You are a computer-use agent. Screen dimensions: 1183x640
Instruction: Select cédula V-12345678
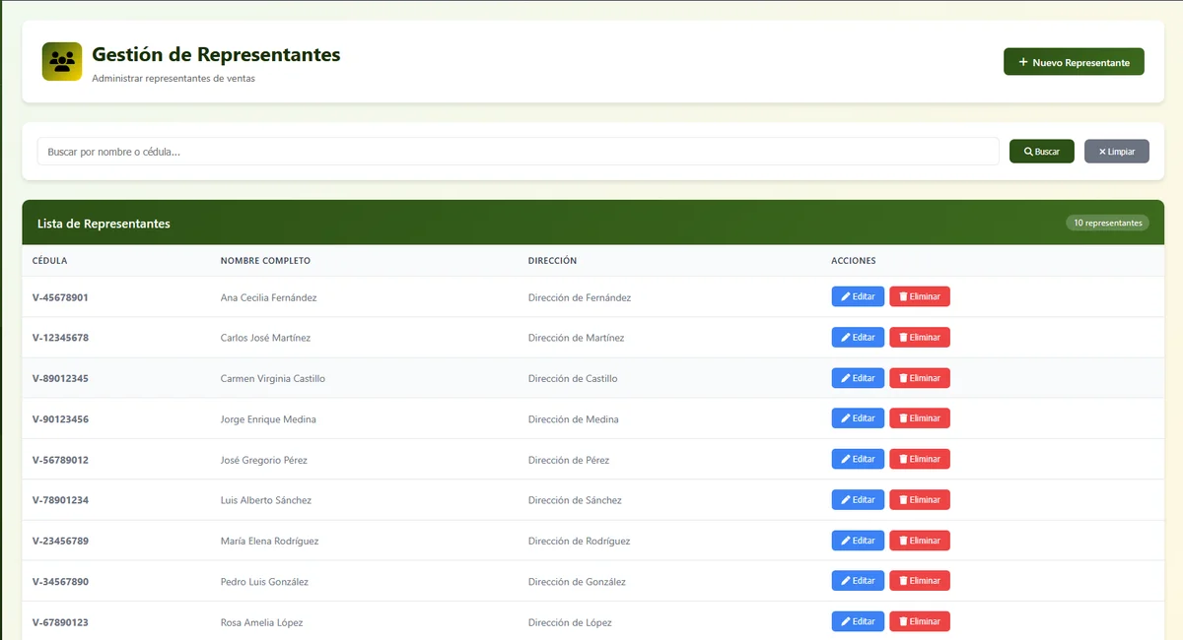[x=60, y=338]
